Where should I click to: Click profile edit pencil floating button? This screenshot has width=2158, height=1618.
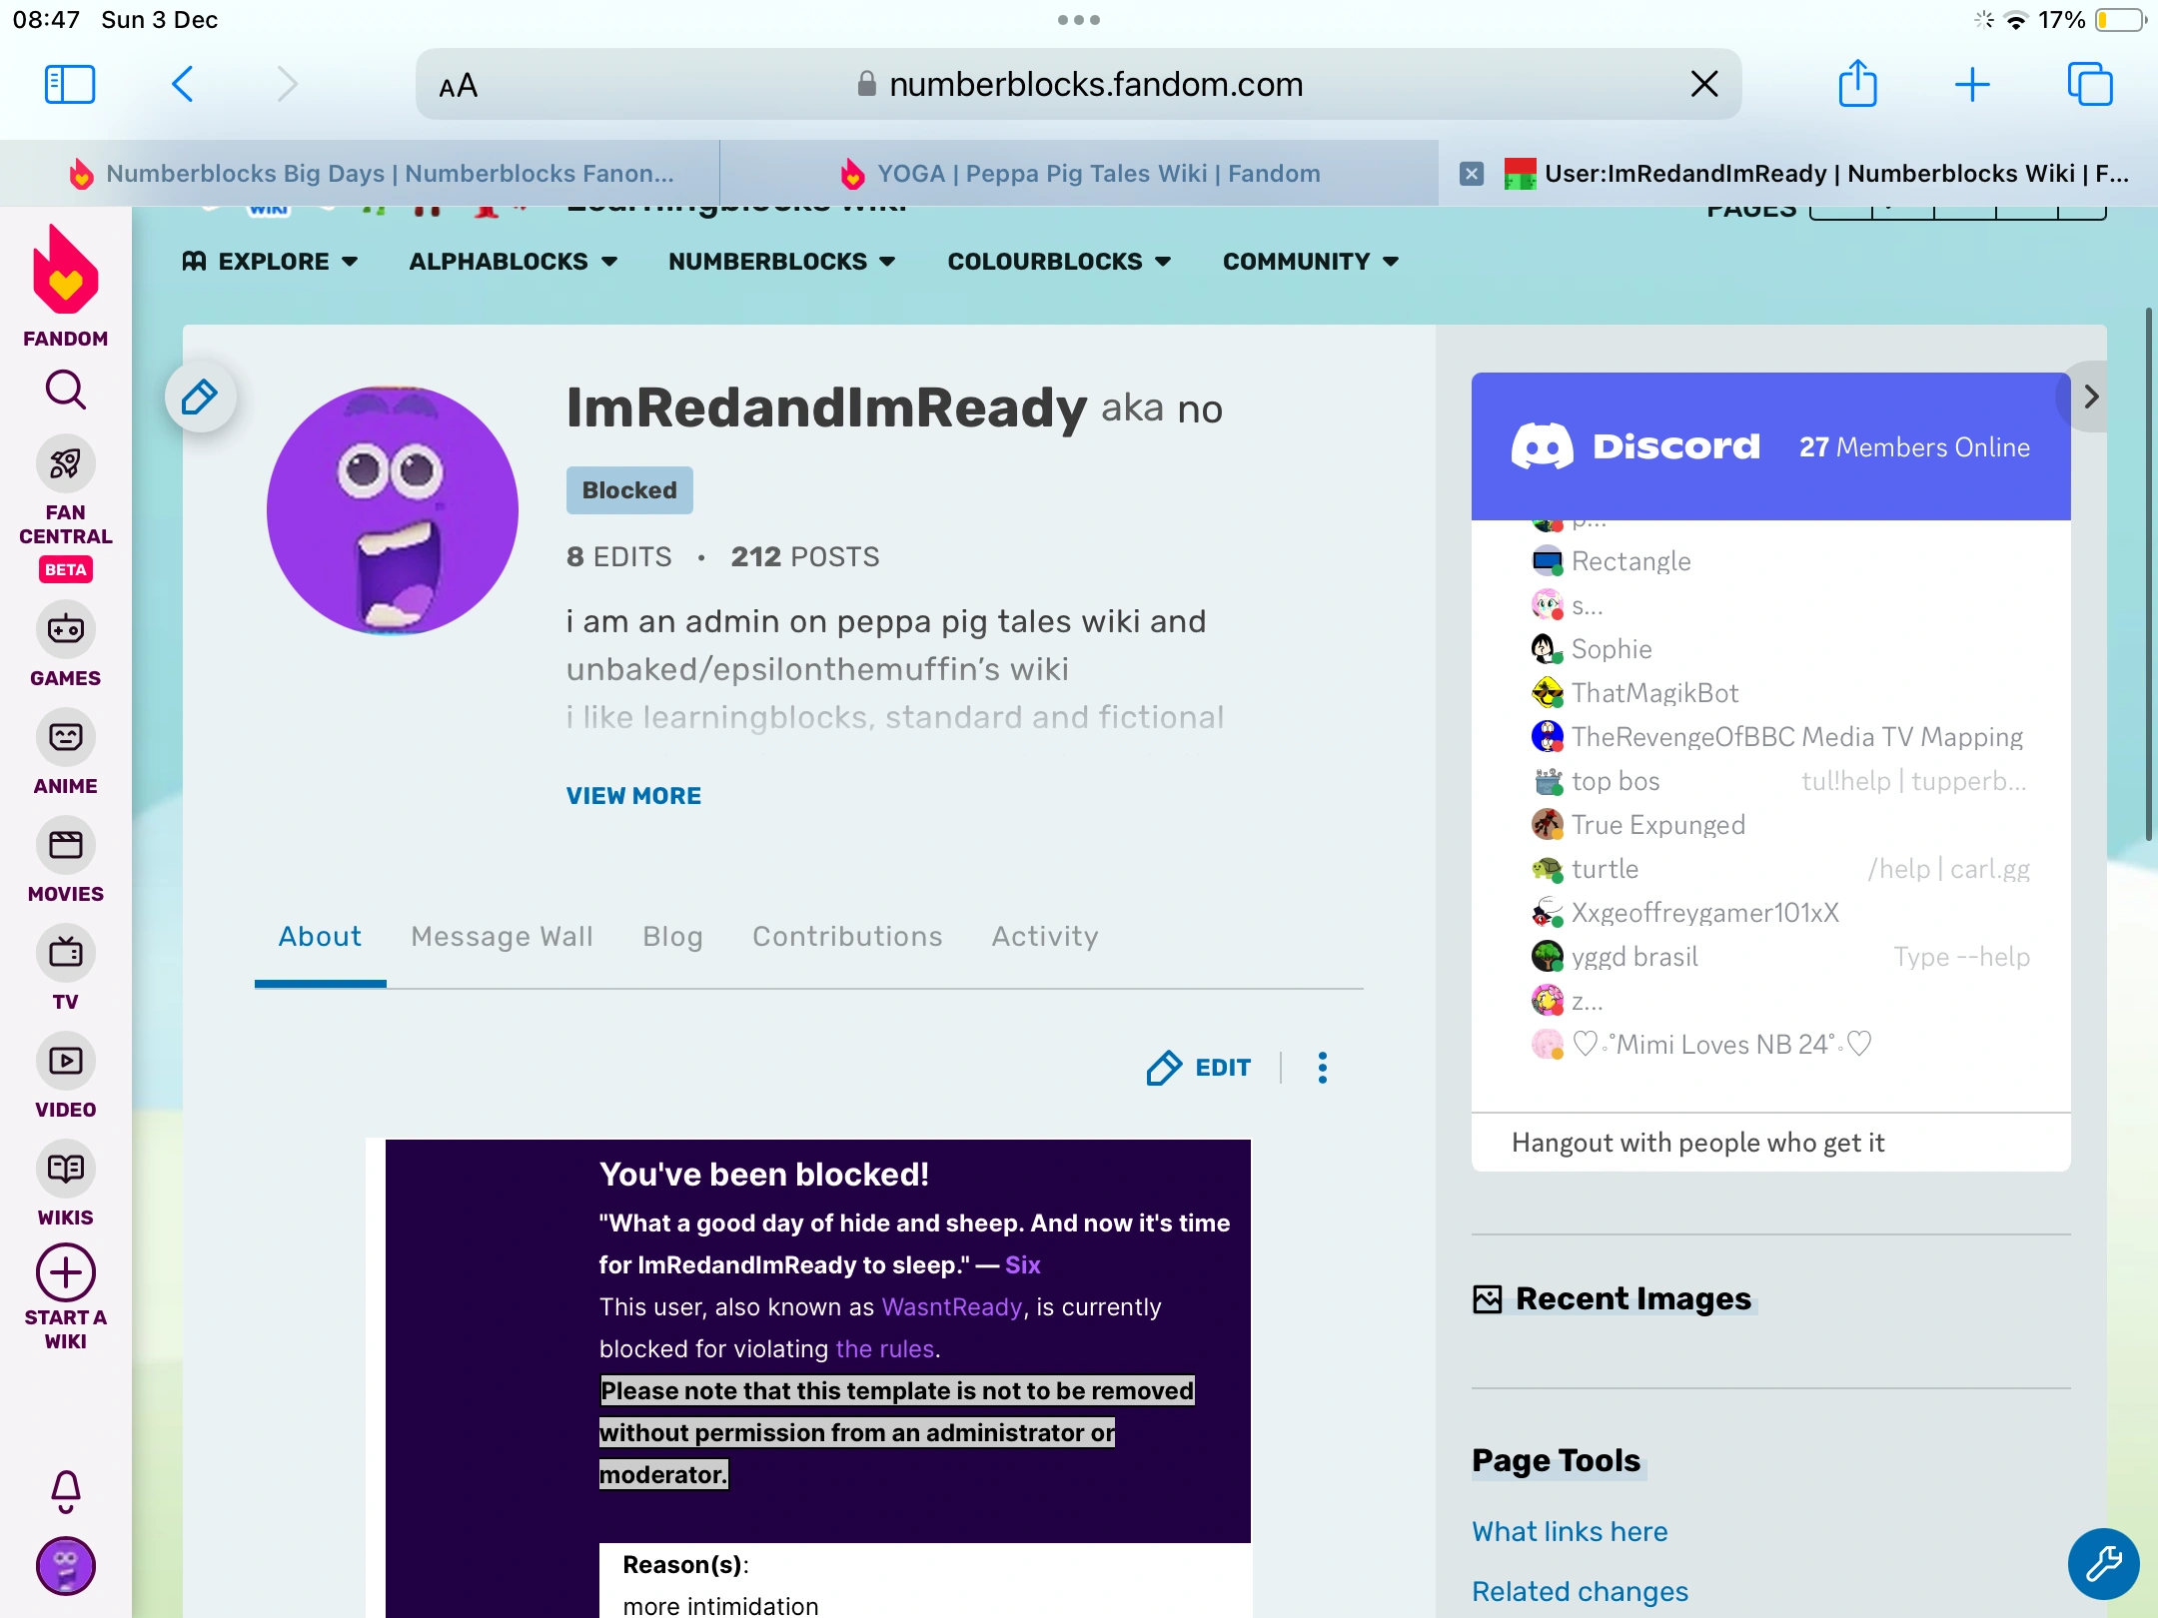tap(201, 398)
